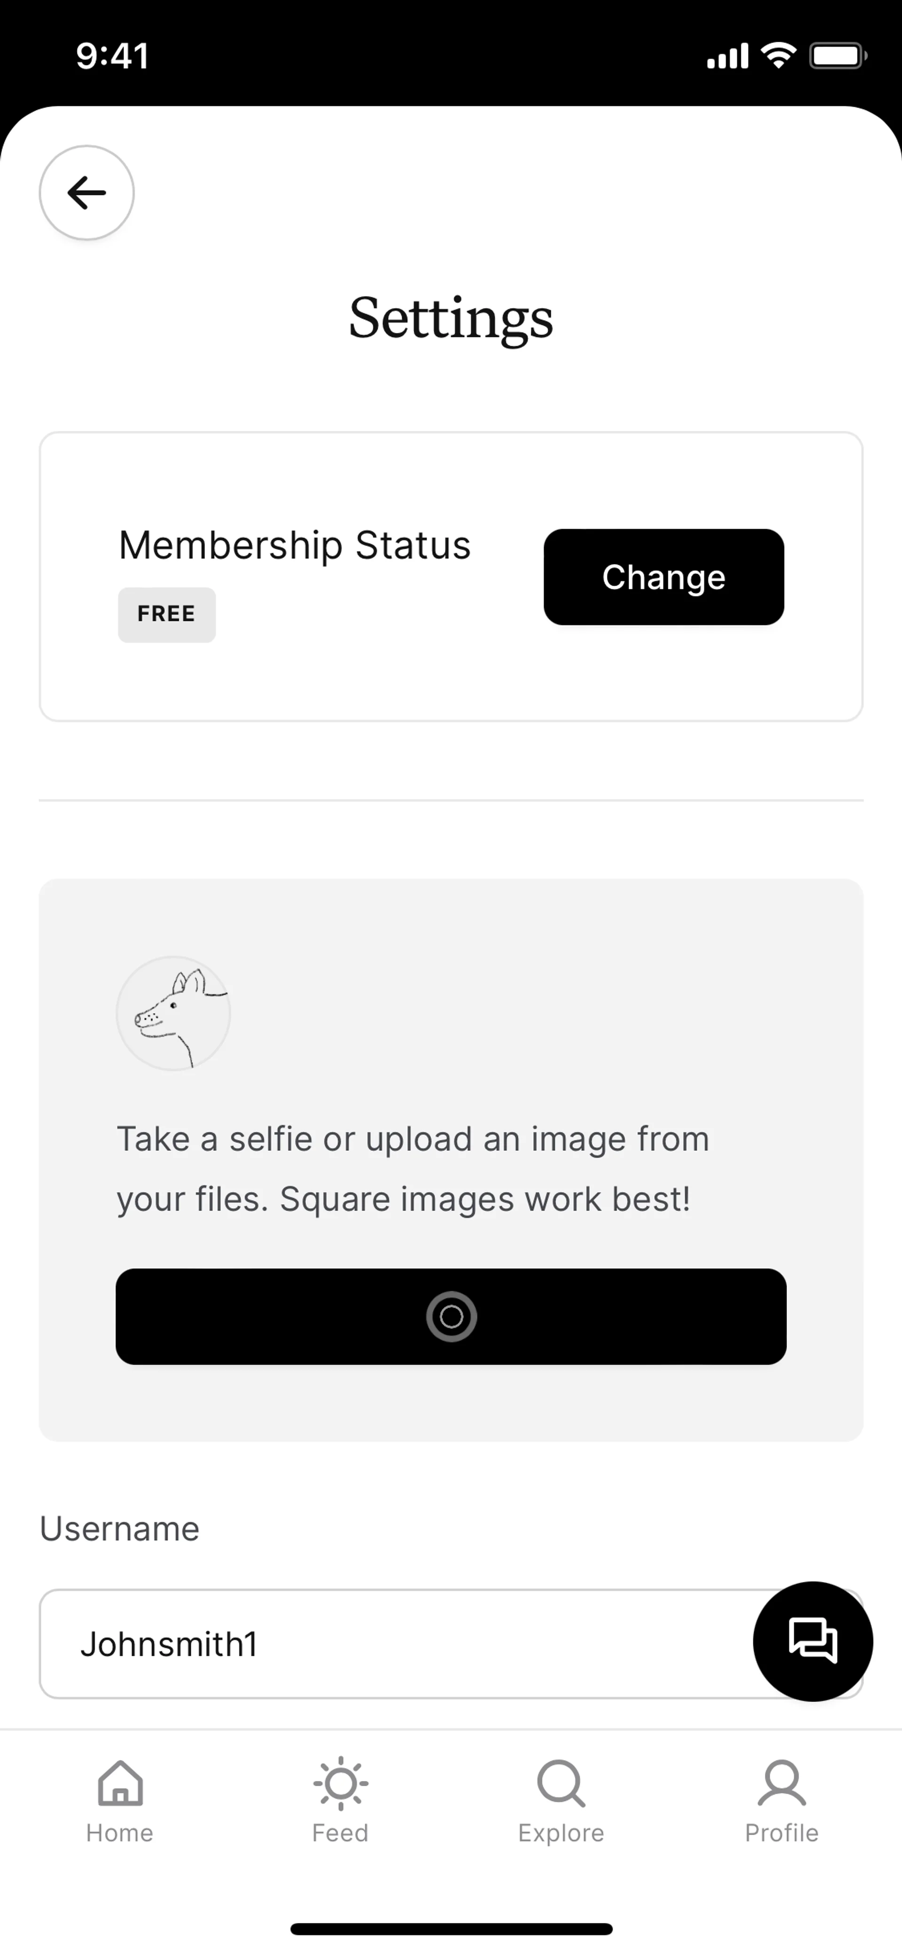Switch to the Feed tab
Viewport: 902px width, 1954px height.
[x=340, y=1801]
